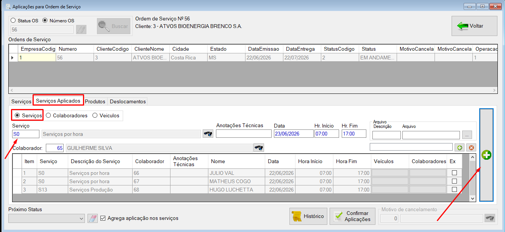The image size is (505, 232).
Task: Click the Hr. Fim field
Action: click(x=354, y=134)
